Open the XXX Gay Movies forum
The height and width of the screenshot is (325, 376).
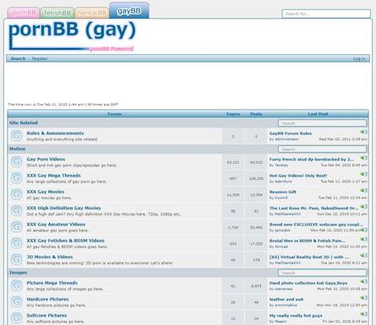coord(46,192)
